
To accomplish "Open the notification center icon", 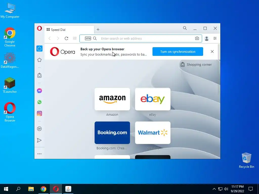I will [251, 189].
